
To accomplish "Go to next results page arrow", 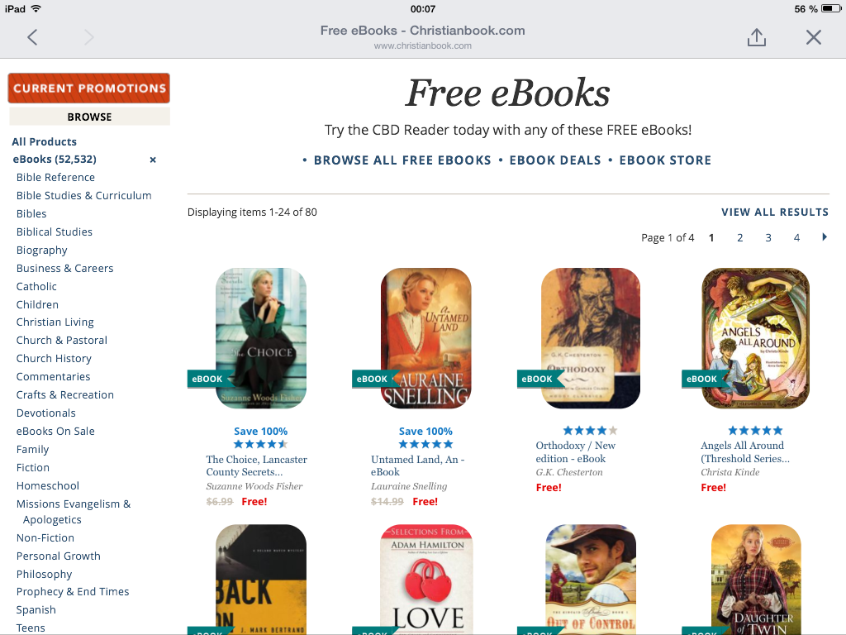I will click(825, 237).
